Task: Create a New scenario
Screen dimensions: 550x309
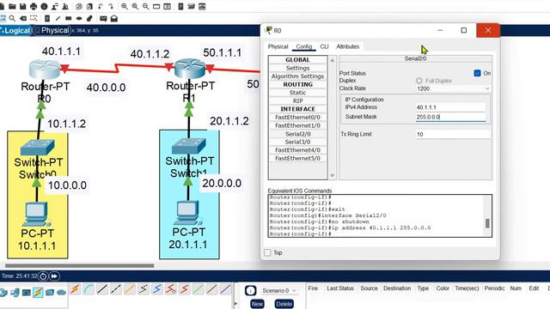Action: 257,304
